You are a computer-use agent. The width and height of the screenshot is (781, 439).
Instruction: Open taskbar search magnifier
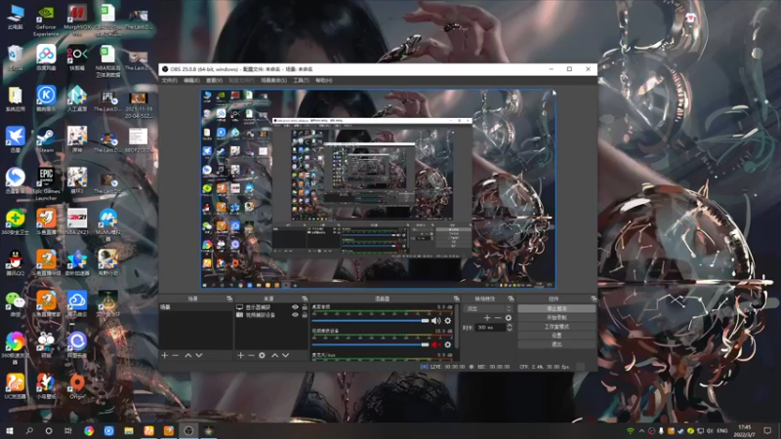29,431
